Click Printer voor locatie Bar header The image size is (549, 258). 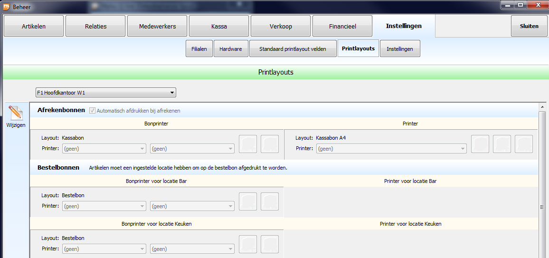click(x=410, y=181)
